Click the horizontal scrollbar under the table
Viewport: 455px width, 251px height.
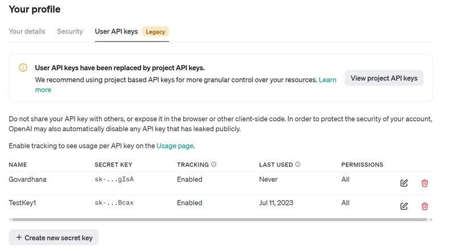coord(220,220)
